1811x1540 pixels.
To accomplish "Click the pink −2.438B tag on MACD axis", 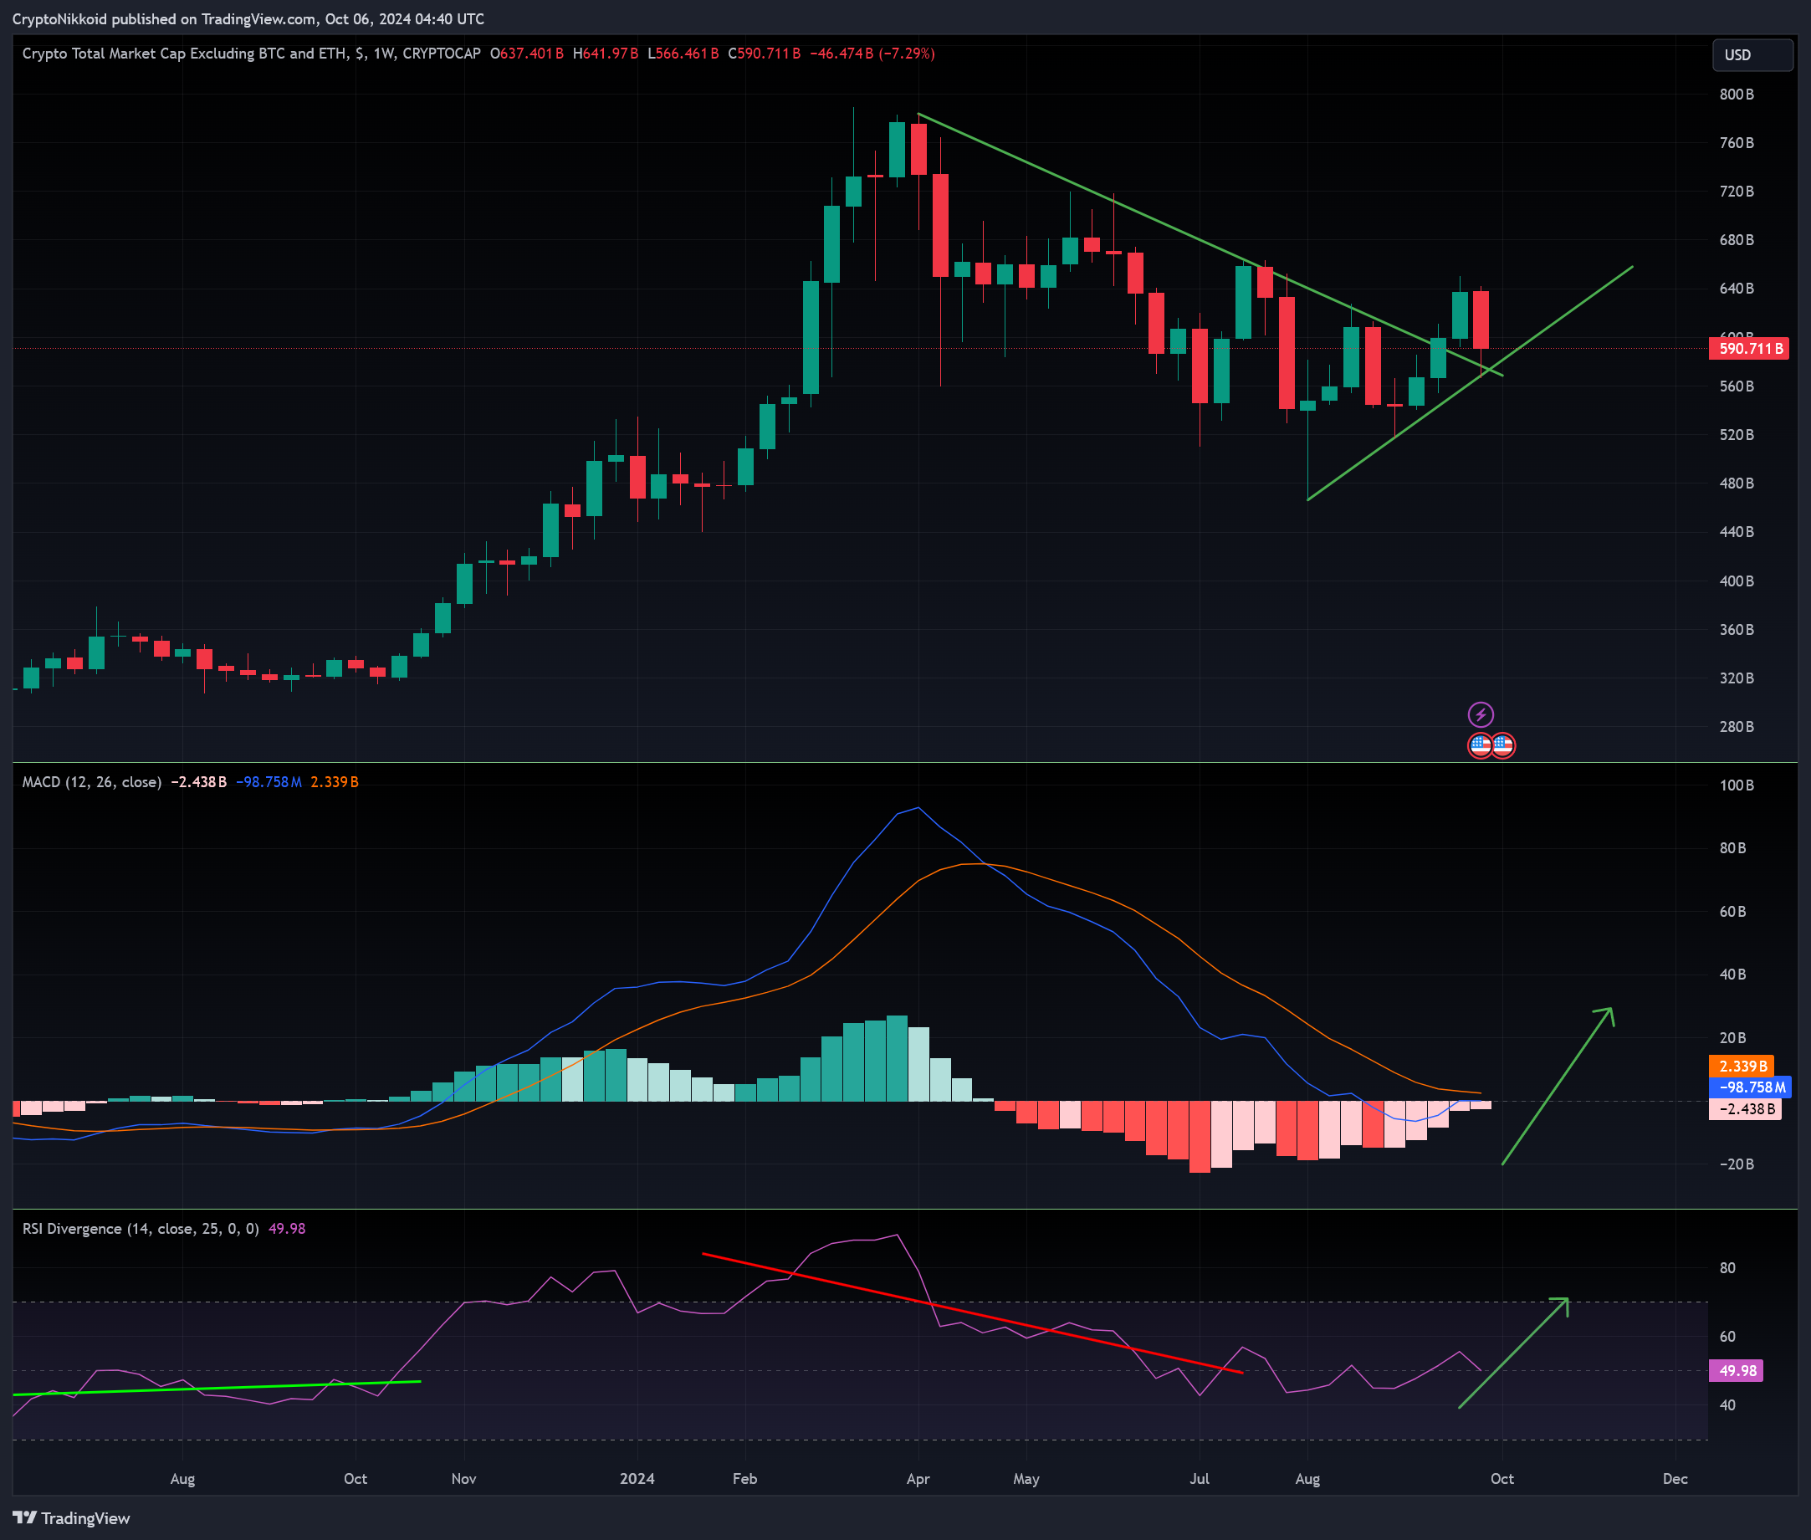I will coord(1745,1108).
